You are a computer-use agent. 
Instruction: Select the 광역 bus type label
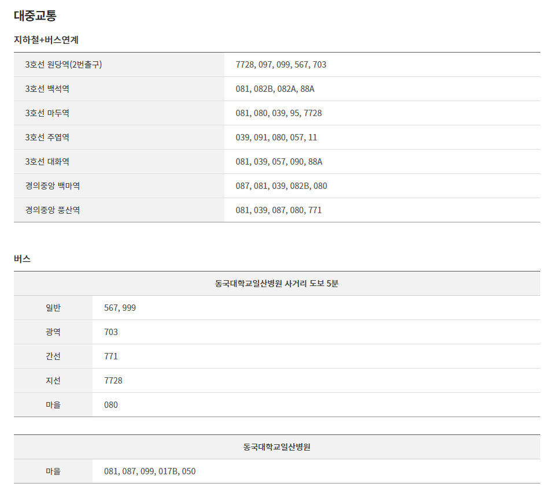(x=53, y=332)
